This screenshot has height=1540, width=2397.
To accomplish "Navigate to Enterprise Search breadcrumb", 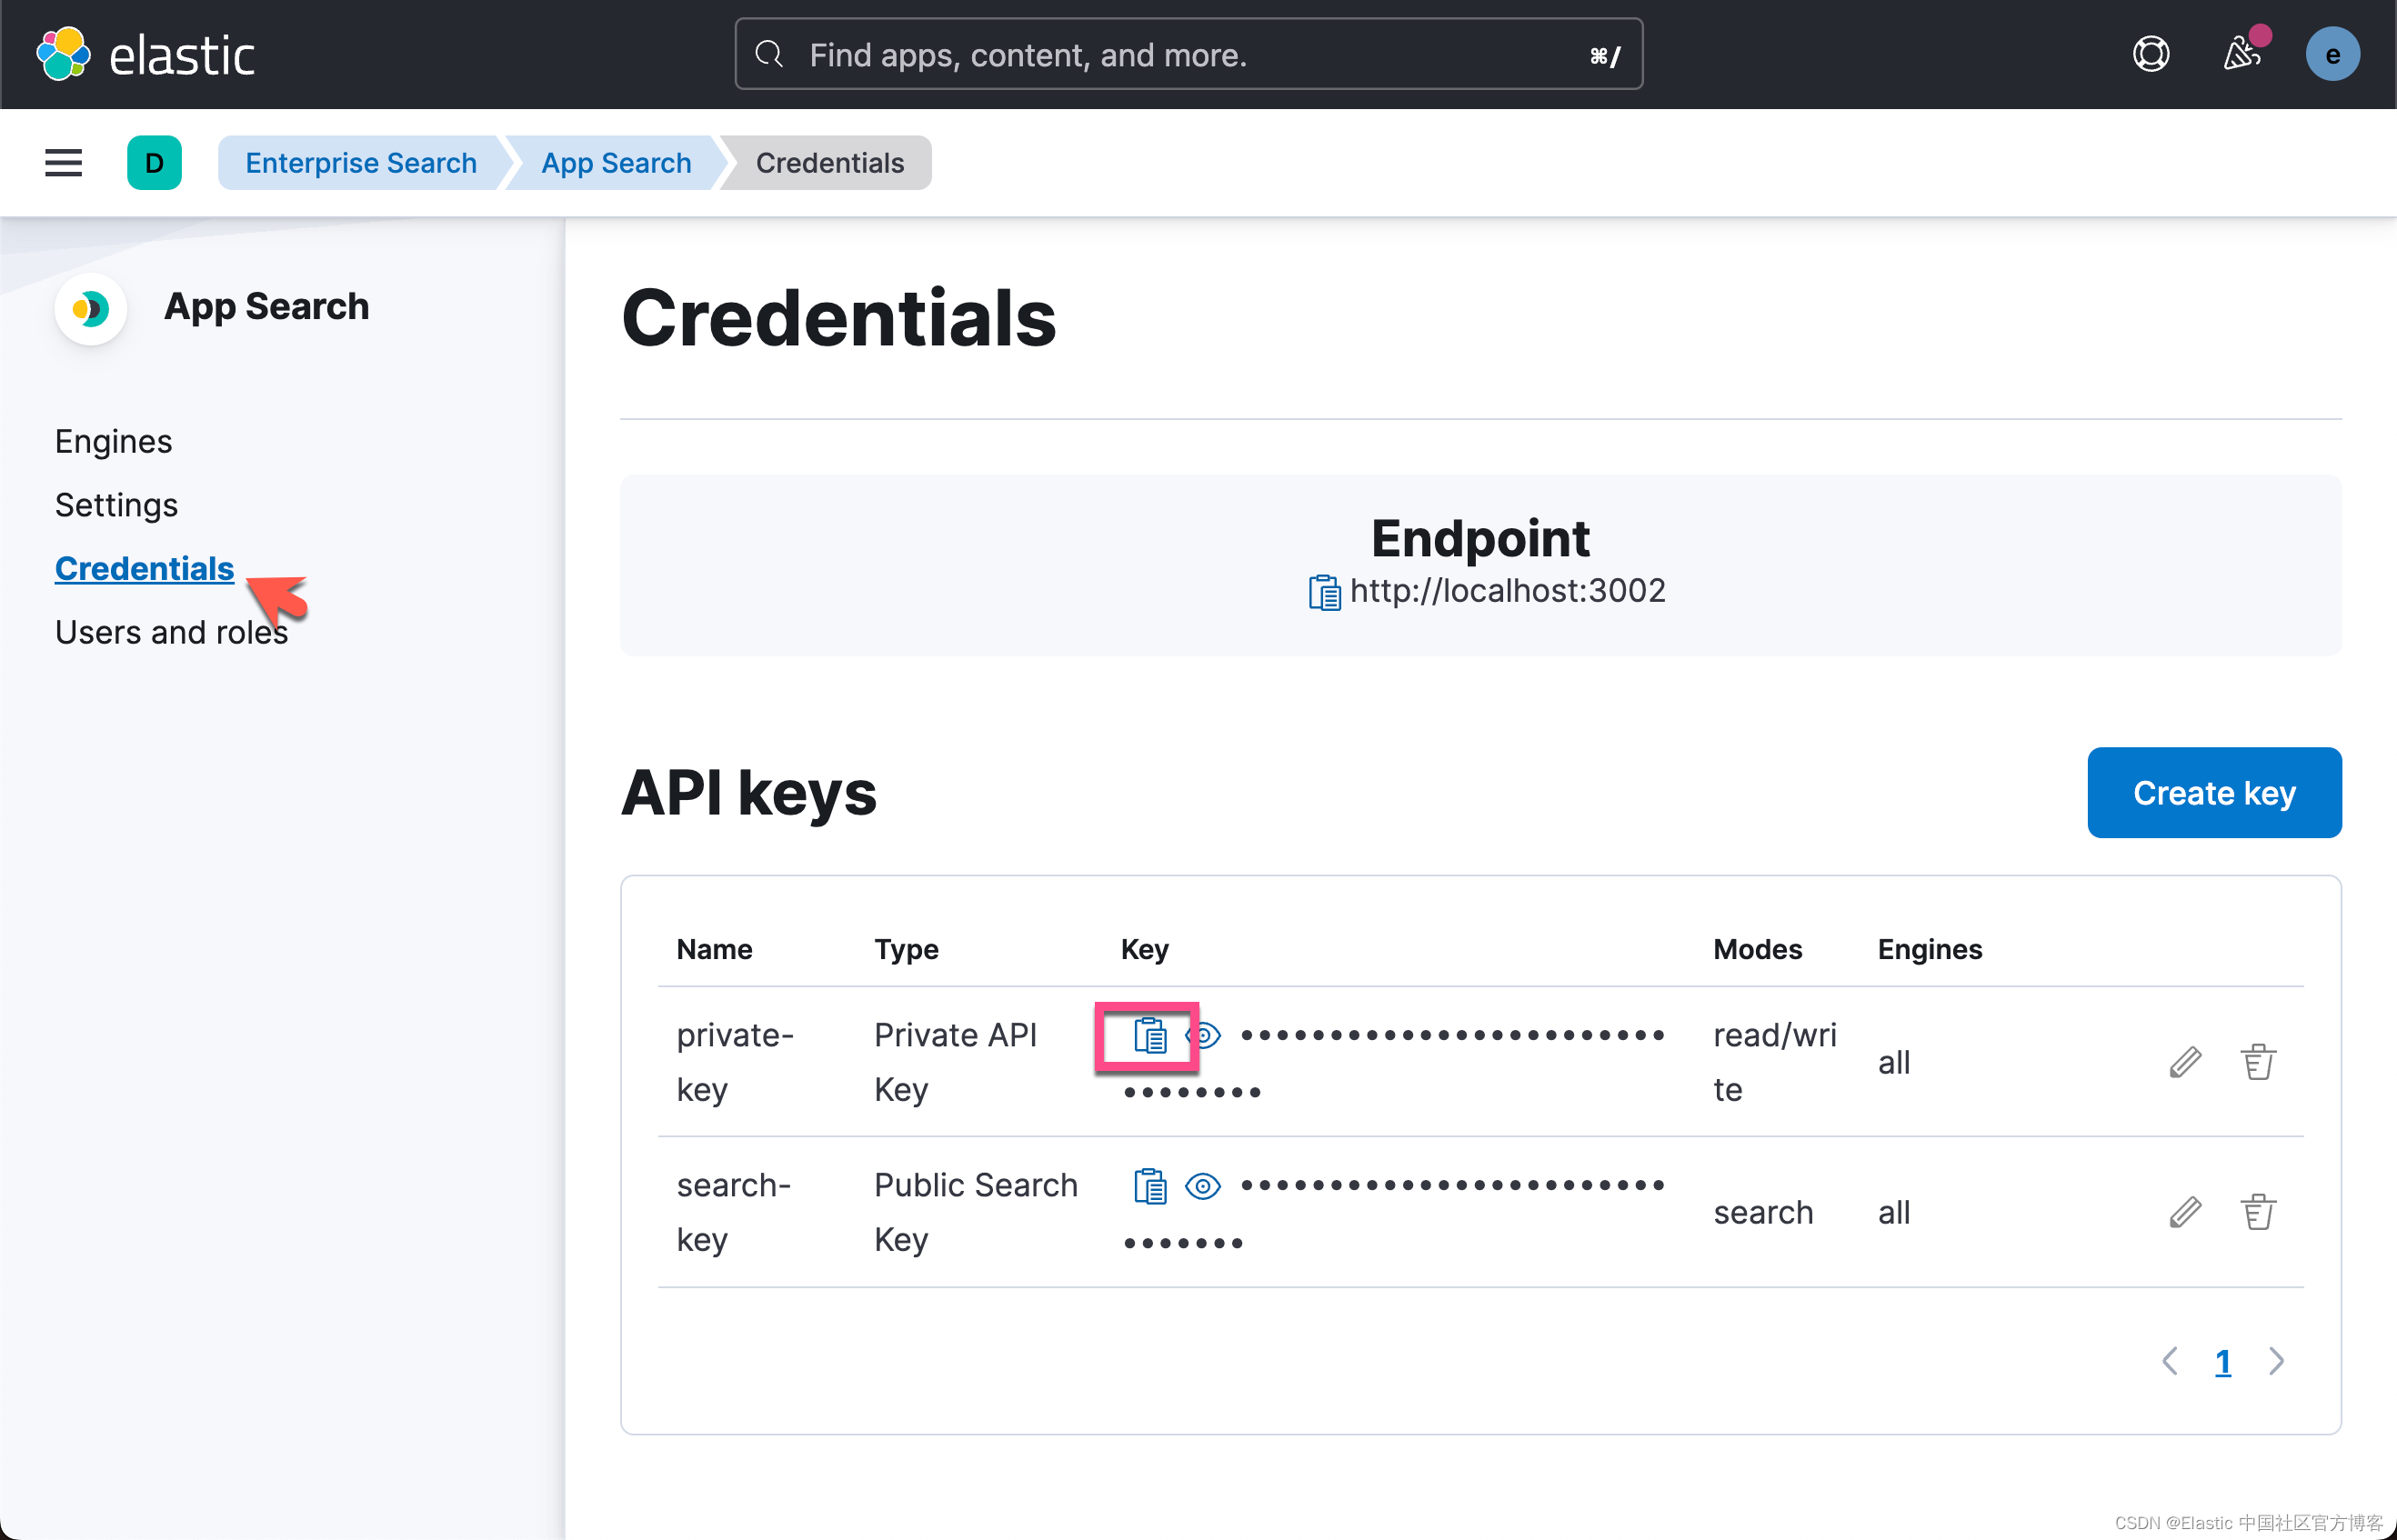I will tap(361, 163).
